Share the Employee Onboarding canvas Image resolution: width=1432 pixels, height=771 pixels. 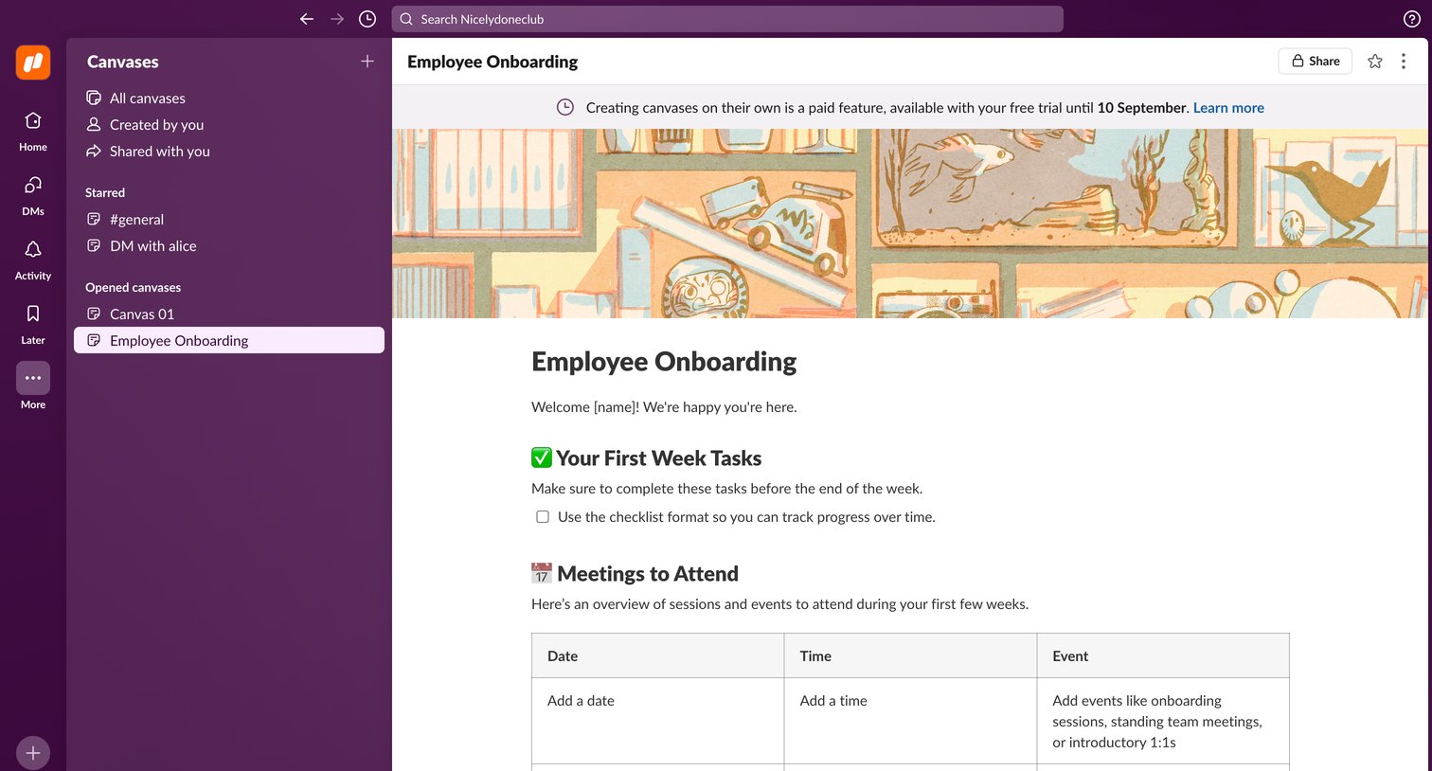click(x=1316, y=62)
